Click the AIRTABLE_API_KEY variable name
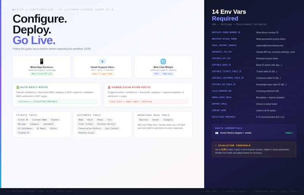Image resolution: width=304 pixels, height=195 pixels. tap(221, 58)
